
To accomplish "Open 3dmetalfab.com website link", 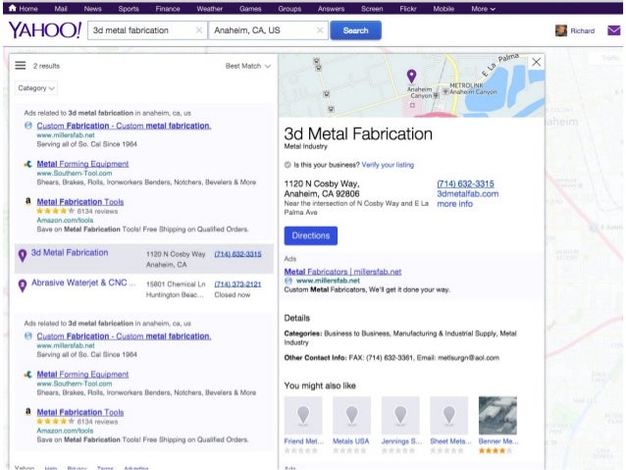I will coord(467,193).
